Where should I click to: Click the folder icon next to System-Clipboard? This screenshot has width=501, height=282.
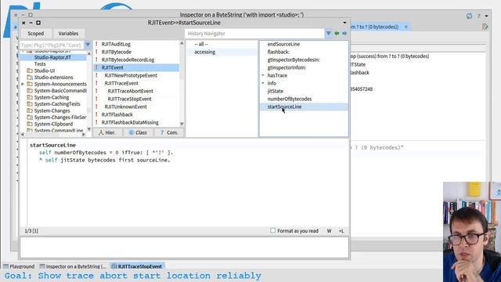click(30, 124)
